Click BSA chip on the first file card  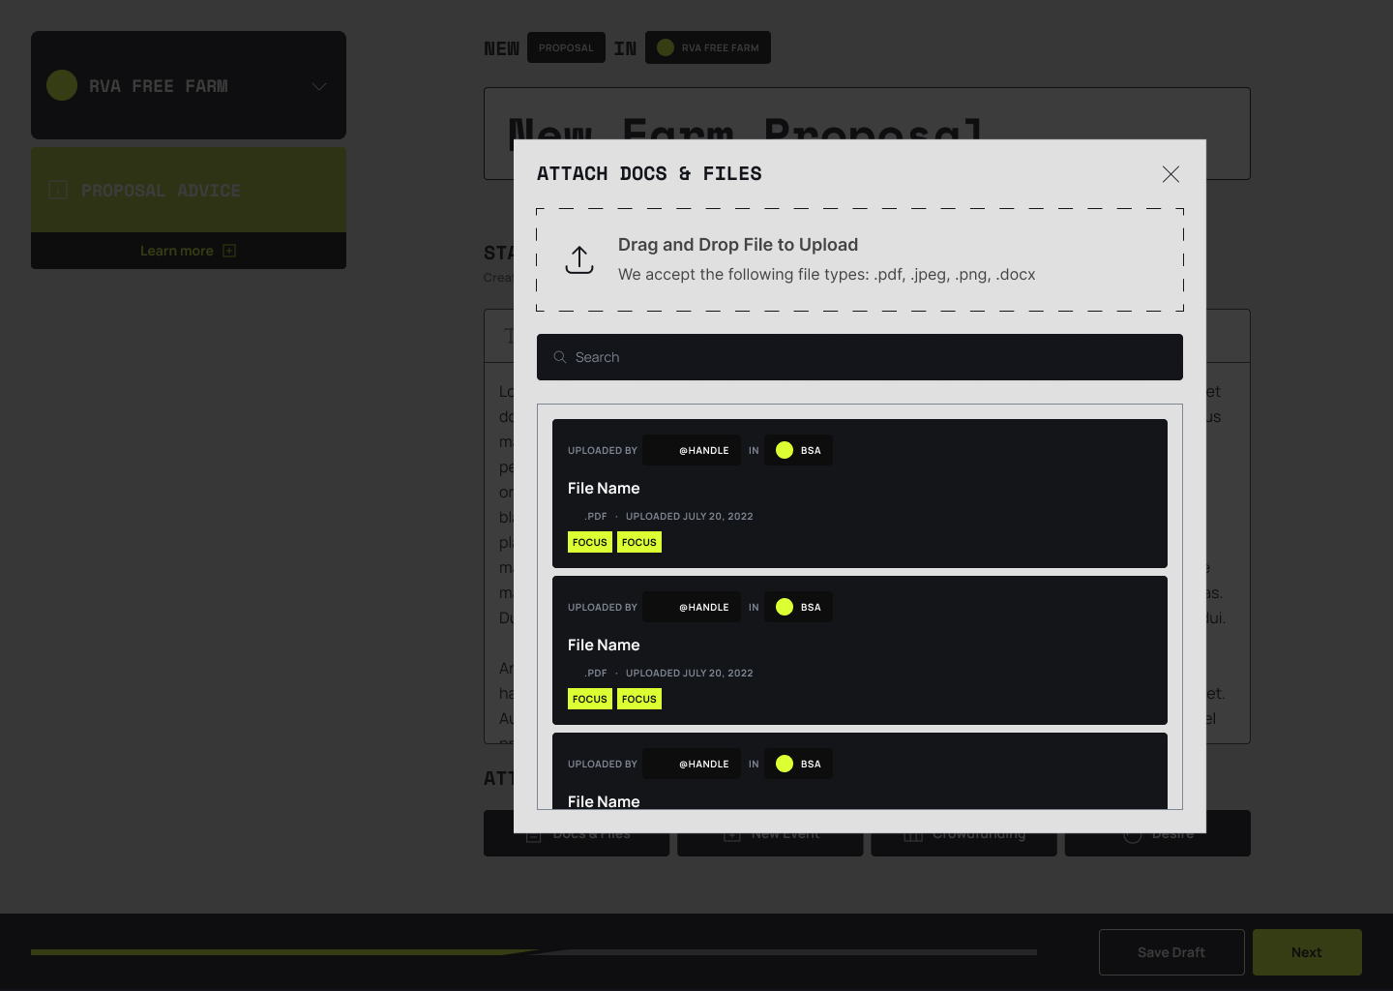coord(798,450)
